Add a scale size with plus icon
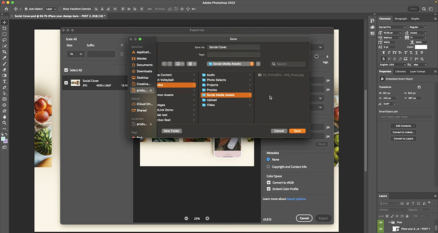Screen dimensions: 438x233 click(122, 45)
